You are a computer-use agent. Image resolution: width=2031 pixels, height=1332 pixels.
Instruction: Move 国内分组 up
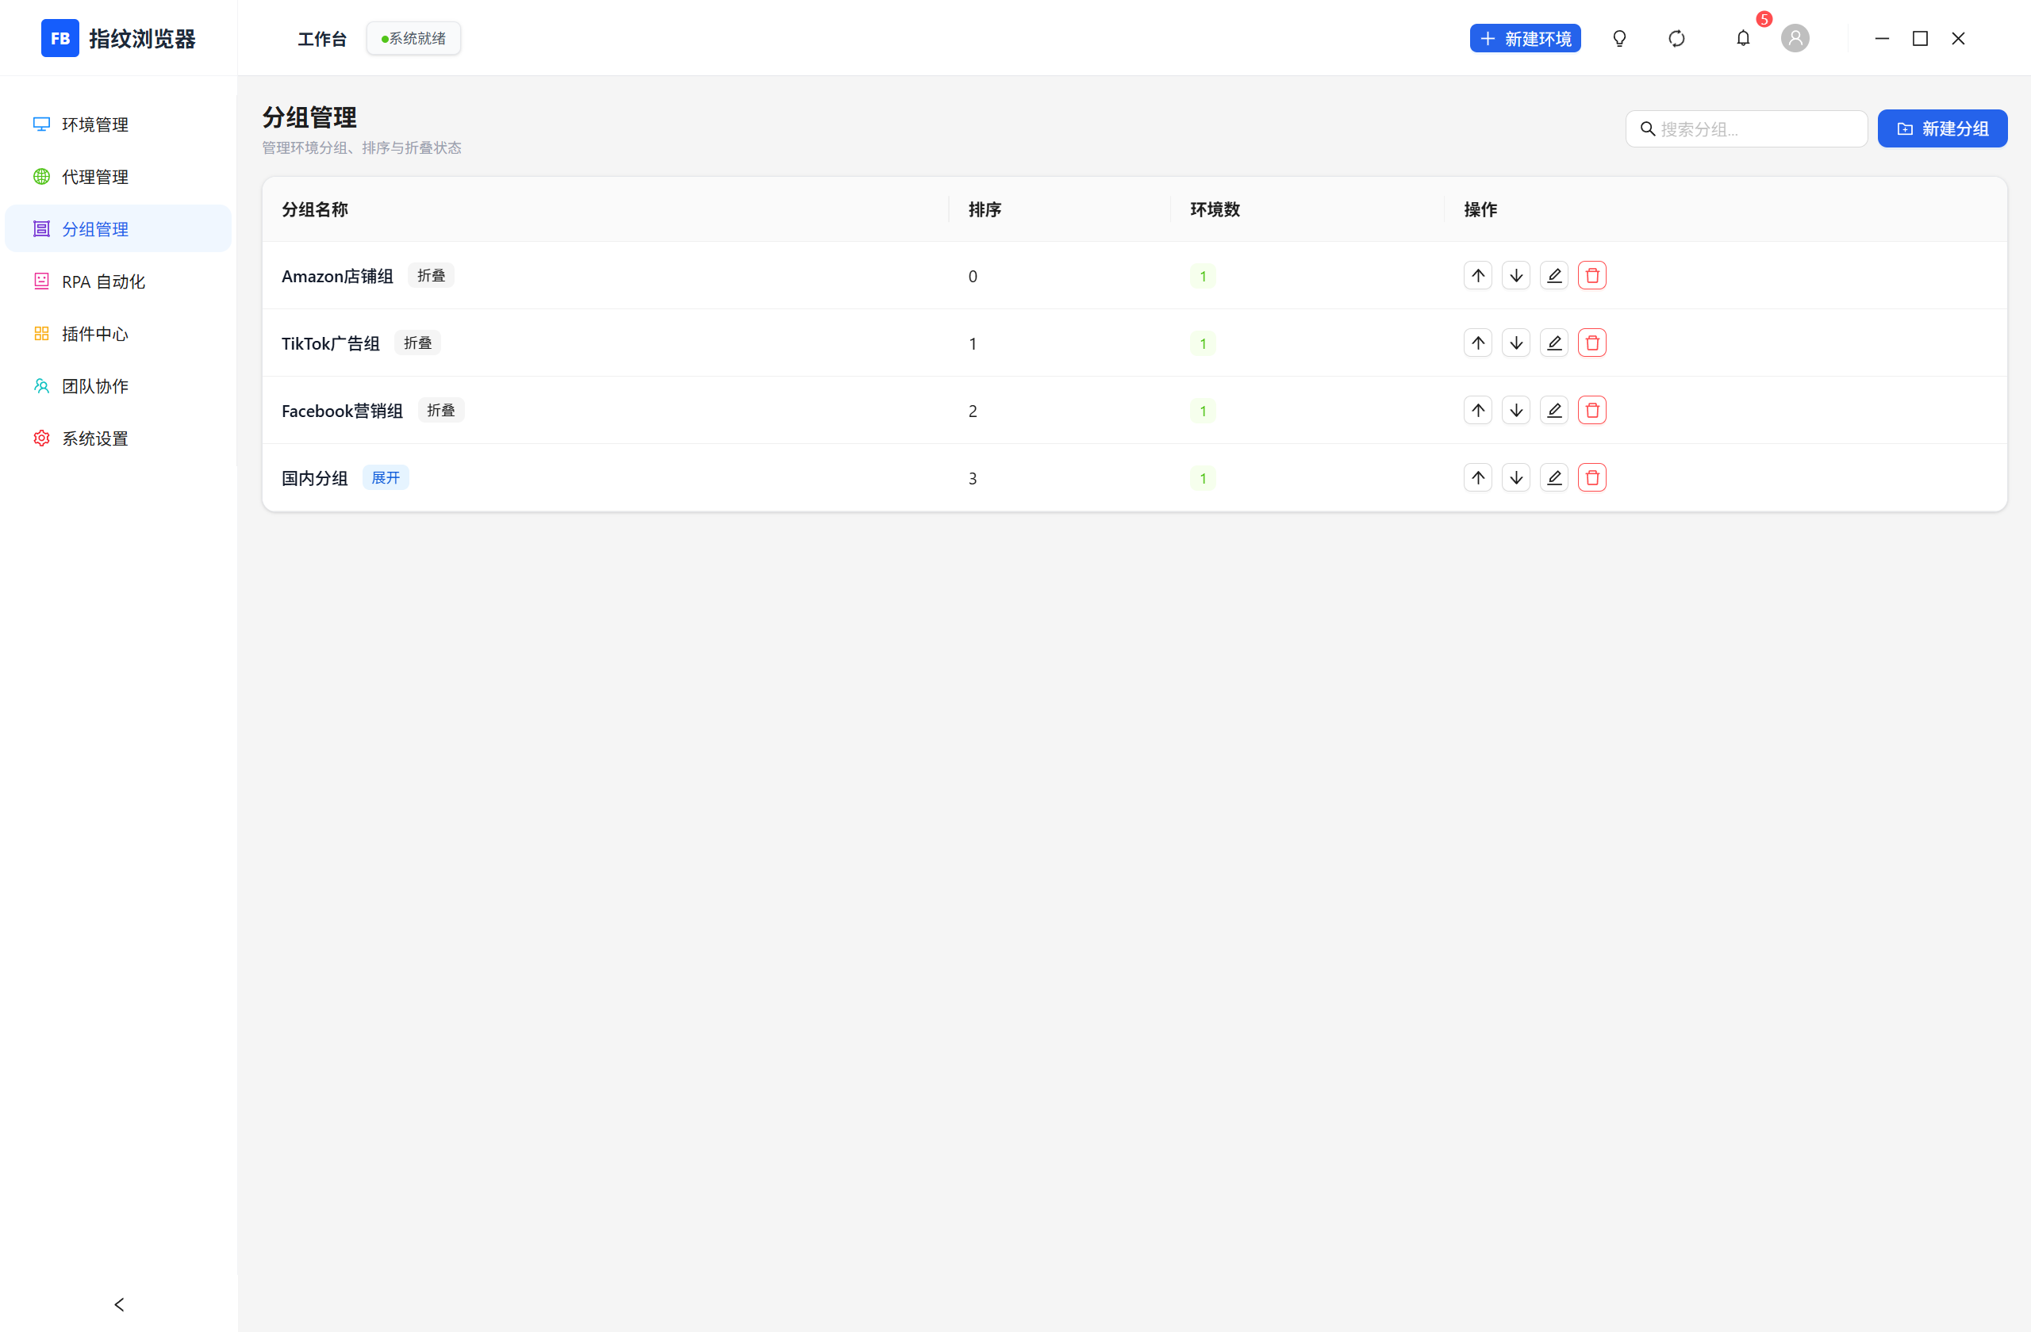1478,477
